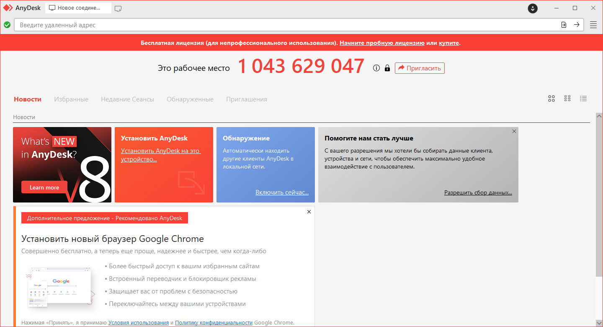The image size is (603, 327).
Task: Open the Избранные tab
Action: [71, 99]
